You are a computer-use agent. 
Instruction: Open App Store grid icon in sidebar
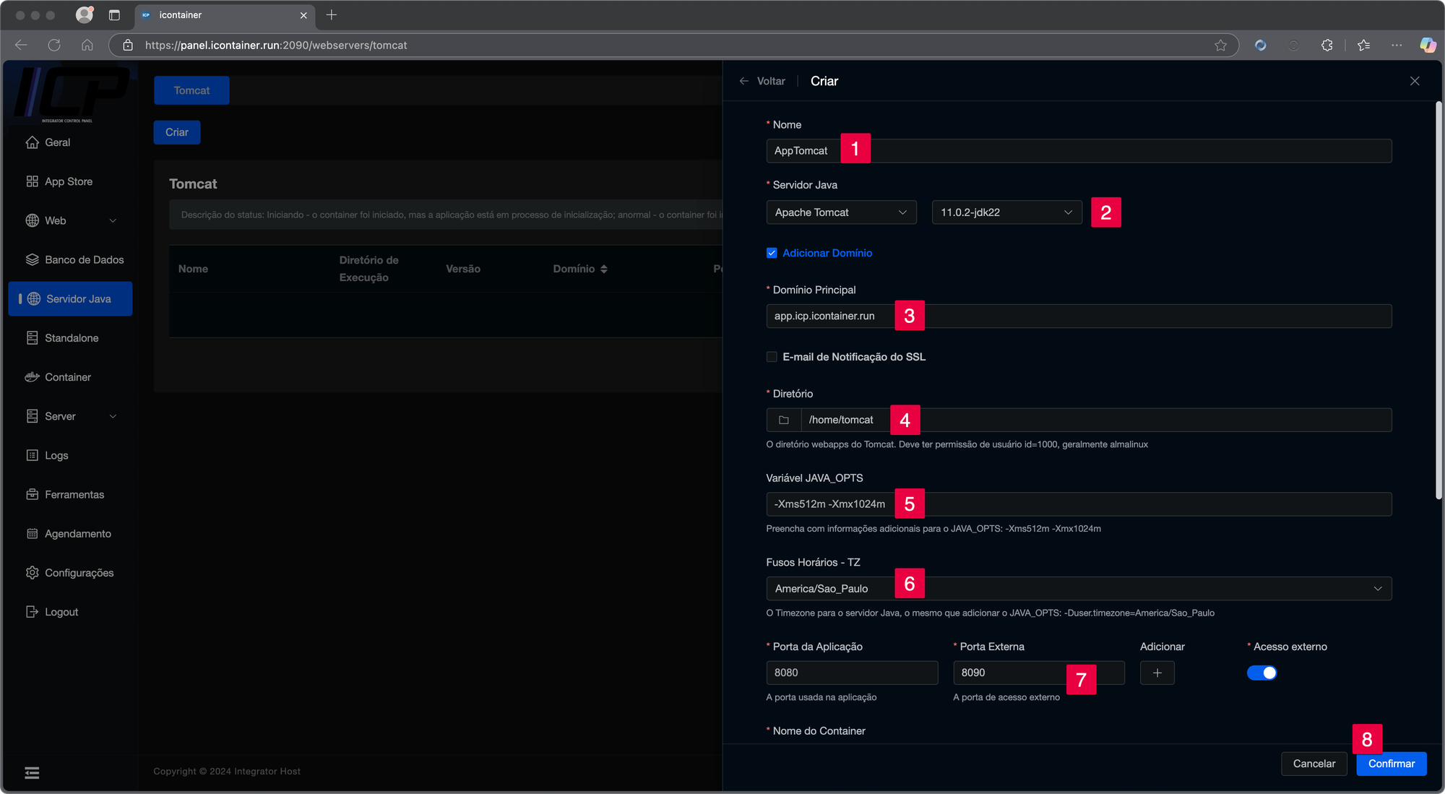pos(32,181)
